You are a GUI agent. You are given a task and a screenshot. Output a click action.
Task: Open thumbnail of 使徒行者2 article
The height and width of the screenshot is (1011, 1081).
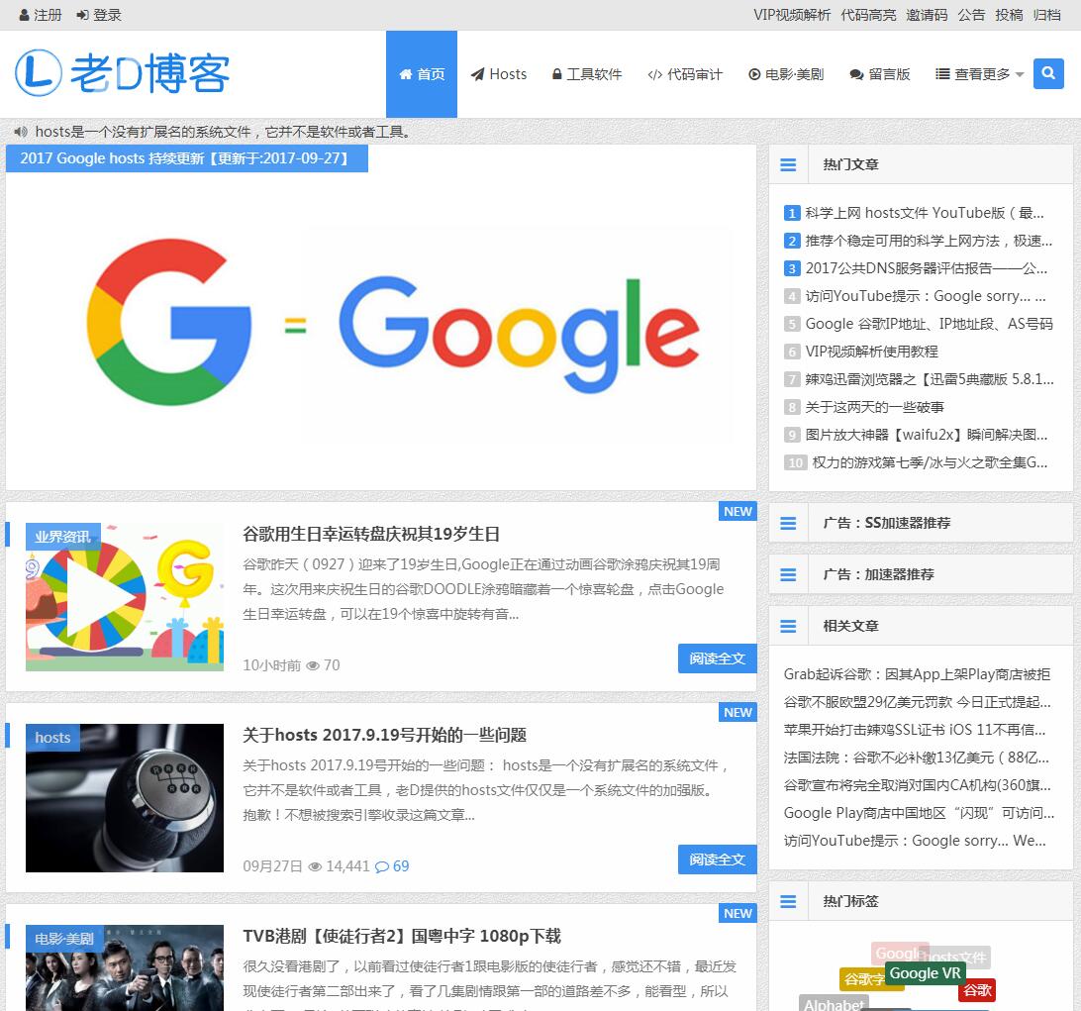[x=124, y=967]
